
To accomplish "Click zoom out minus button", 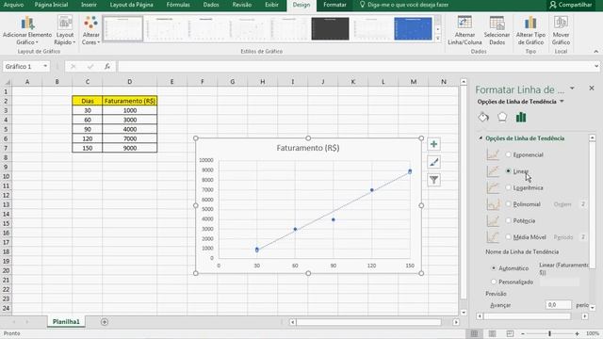I will pyautogui.click(x=523, y=333).
